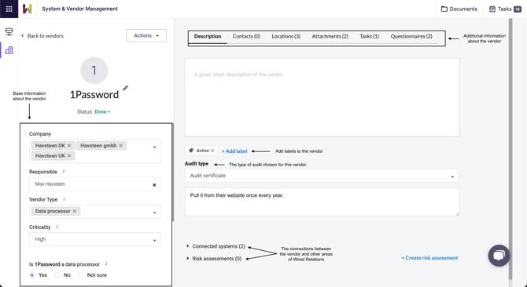The width and height of the screenshot is (527, 287).
Task: Click Create risk assessment link
Action: coord(429,258)
